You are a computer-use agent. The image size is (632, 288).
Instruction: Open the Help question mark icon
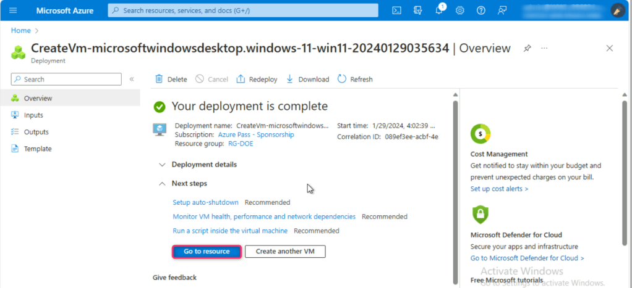481,10
